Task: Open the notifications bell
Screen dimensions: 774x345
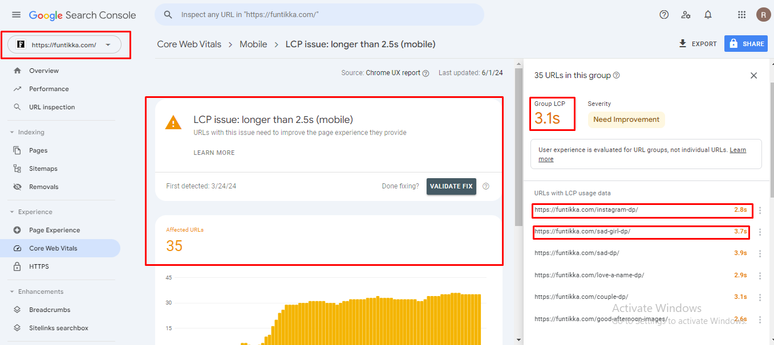Action: 708,15
